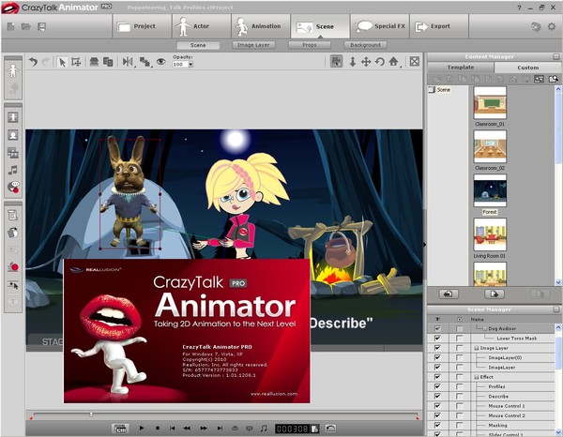Click the fit-to-window icon at toolbar's right end

coord(415,61)
